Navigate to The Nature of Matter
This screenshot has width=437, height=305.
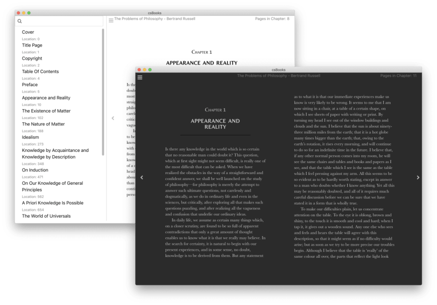click(x=43, y=124)
